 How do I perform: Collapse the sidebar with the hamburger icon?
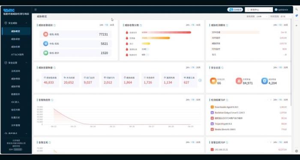tap(36, 9)
